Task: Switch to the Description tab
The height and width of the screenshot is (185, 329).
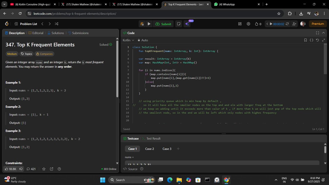Action: [15, 33]
